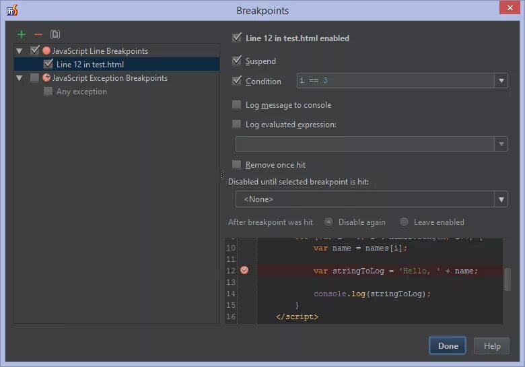Select Line 12 in test.html tree item
Image resolution: width=525 pixels, height=367 pixels.
90,65
